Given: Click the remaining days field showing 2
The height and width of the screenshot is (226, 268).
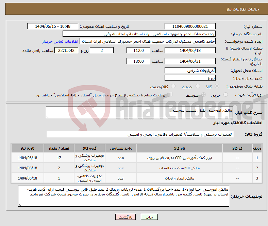Looking at the screenshot, I should click(x=102, y=51).
